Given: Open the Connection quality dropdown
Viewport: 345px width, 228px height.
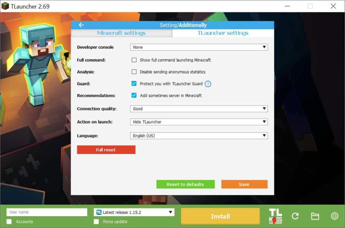Looking at the screenshot, I should 199,109.
